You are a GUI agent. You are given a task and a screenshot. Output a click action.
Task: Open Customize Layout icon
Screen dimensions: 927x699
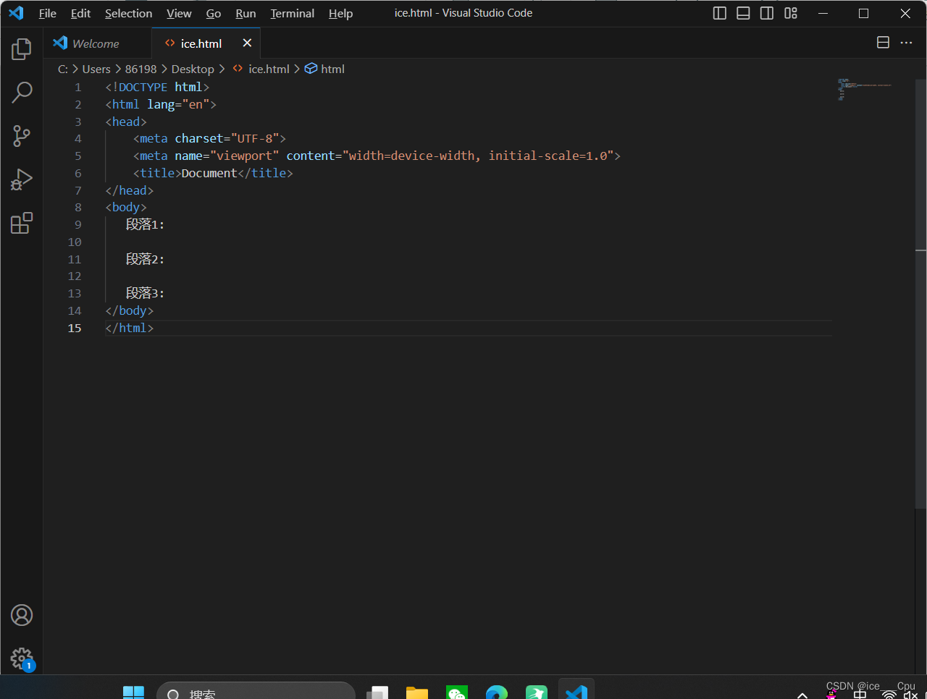pos(791,13)
